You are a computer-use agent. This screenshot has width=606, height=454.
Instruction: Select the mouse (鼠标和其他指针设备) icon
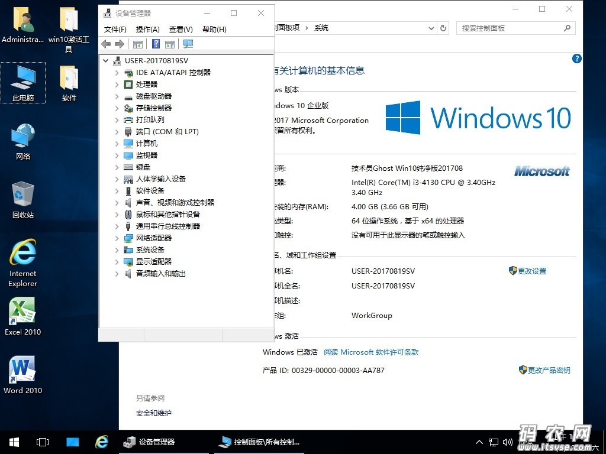(128, 214)
